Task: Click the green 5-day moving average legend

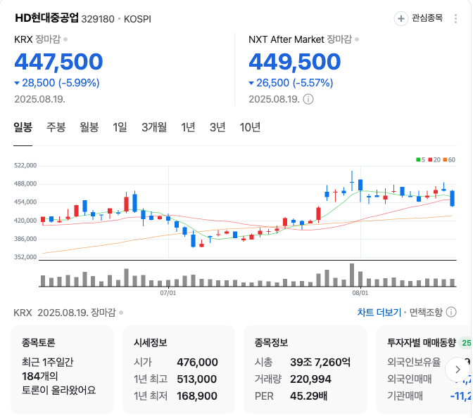Action: (x=420, y=160)
